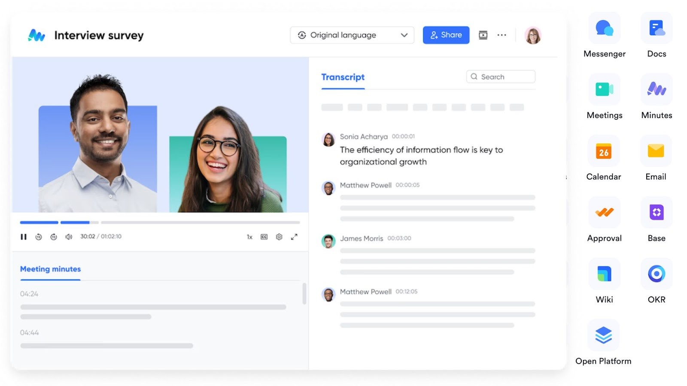The image size is (687, 386).
Task: Click inside the transcript Search field
Action: [x=500, y=76]
